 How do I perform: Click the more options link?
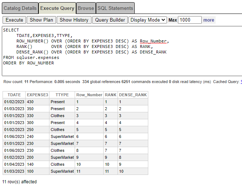tap(209, 20)
